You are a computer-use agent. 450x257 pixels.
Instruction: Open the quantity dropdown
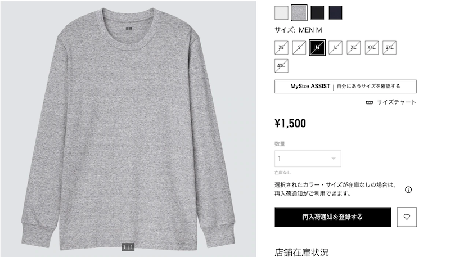pyautogui.click(x=308, y=159)
